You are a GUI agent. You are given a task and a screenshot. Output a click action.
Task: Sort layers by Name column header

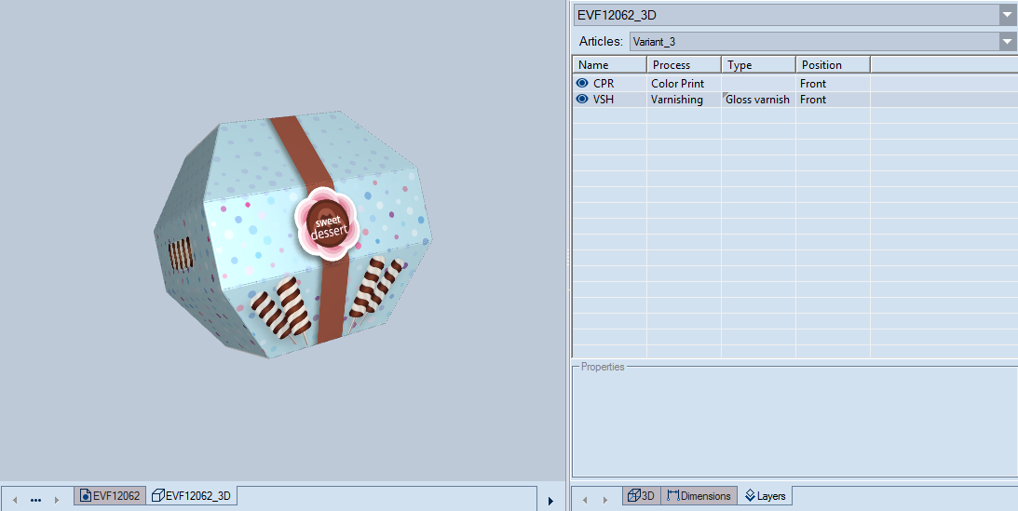[x=609, y=65]
